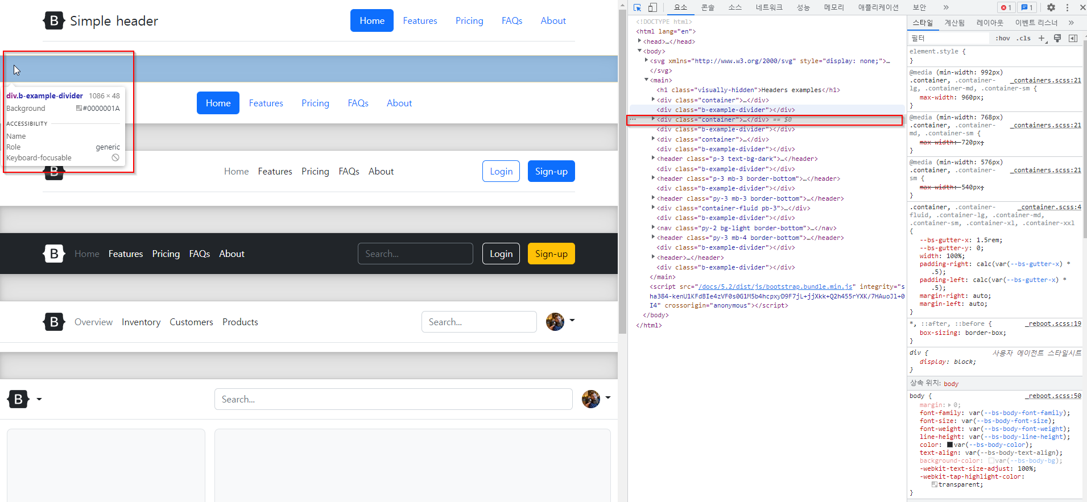Click Home pill in Simple header
Image resolution: width=1087 pixels, height=502 pixels.
pos(372,20)
